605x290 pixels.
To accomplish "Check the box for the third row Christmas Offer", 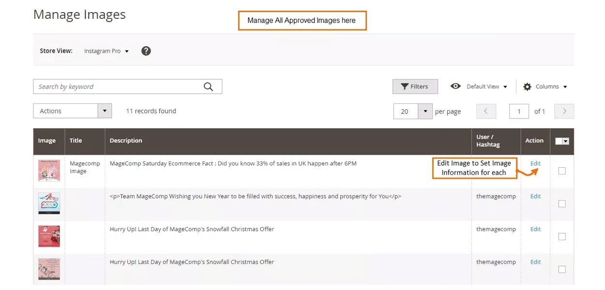I will tap(562, 236).
